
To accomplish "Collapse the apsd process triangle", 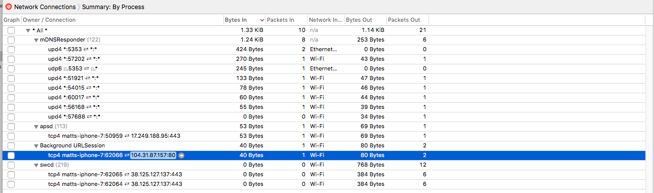I will point(36,127).
